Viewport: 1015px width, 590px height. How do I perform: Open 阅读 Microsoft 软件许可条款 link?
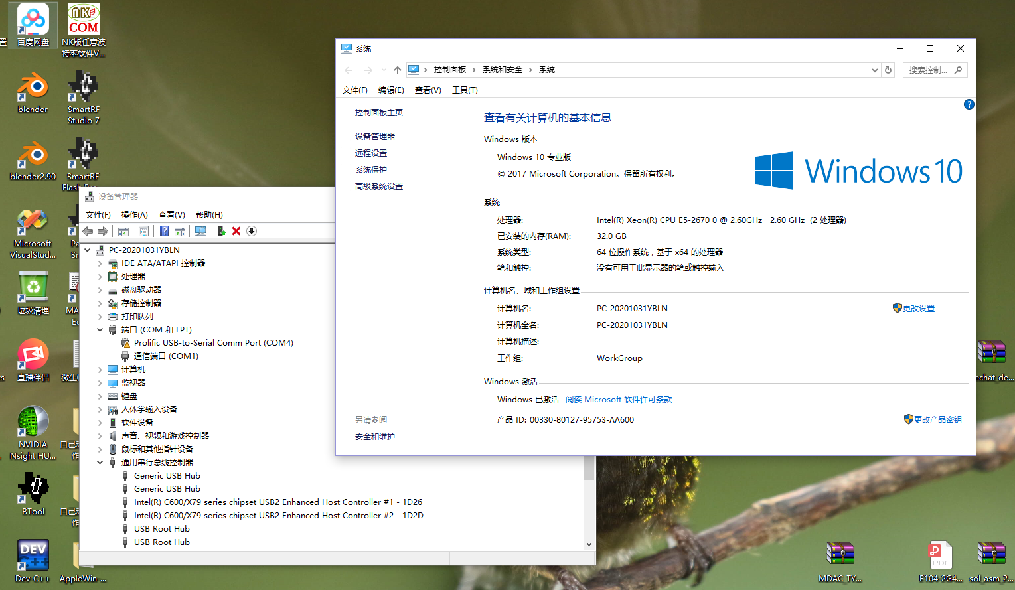tap(619, 400)
